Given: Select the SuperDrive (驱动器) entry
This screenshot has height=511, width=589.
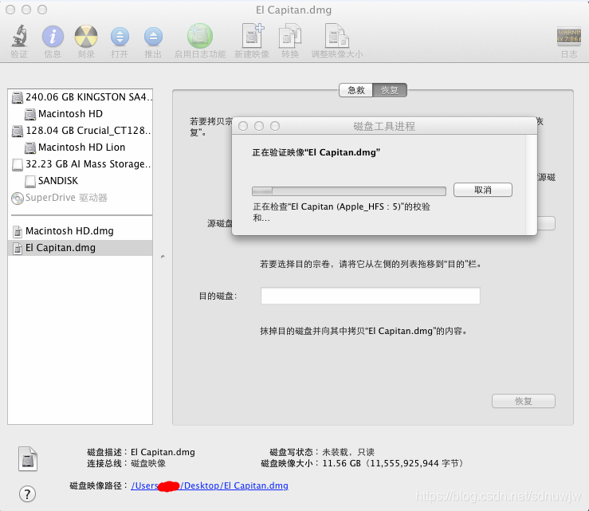Looking at the screenshot, I should tap(80, 198).
